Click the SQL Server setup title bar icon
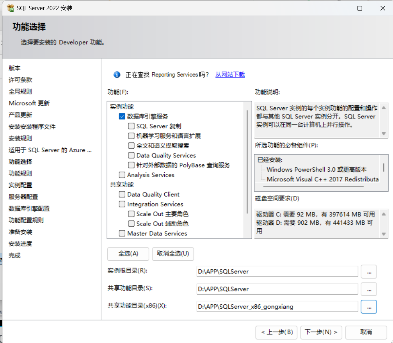Viewport: 393px width, 343px height. (x=10, y=8)
